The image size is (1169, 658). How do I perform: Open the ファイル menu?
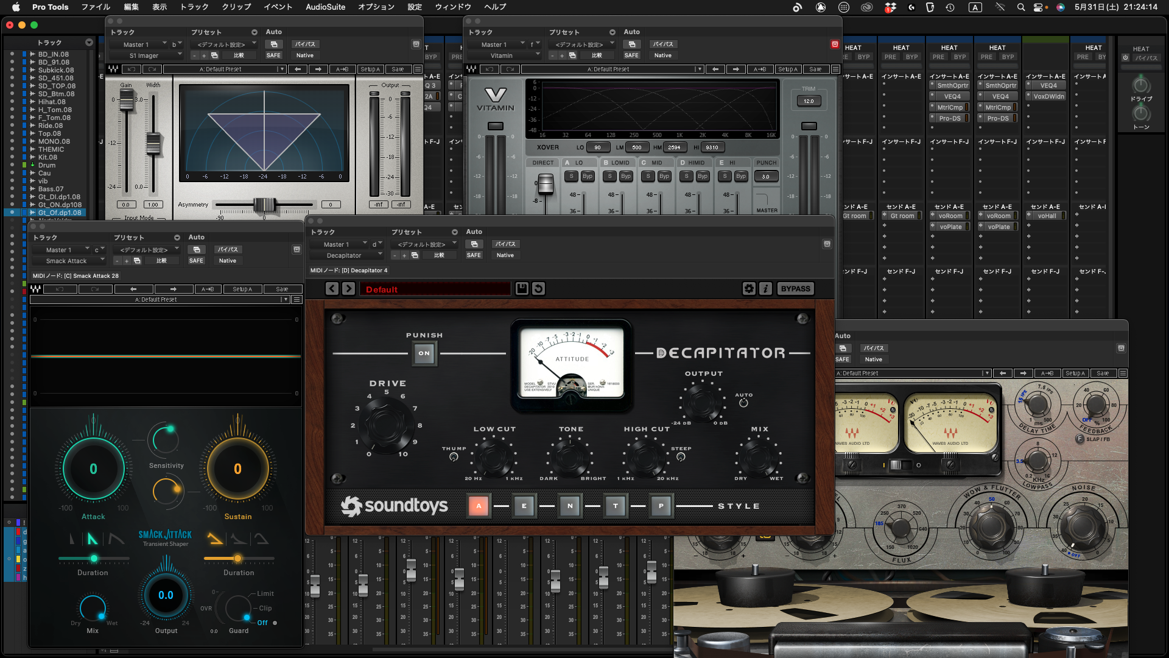click(x=96, y=7)
